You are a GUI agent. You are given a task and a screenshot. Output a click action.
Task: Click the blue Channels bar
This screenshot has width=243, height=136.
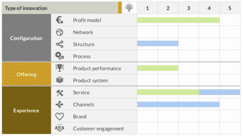(178, 104)
